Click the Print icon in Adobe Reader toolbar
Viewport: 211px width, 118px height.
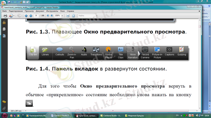[5, 16]
